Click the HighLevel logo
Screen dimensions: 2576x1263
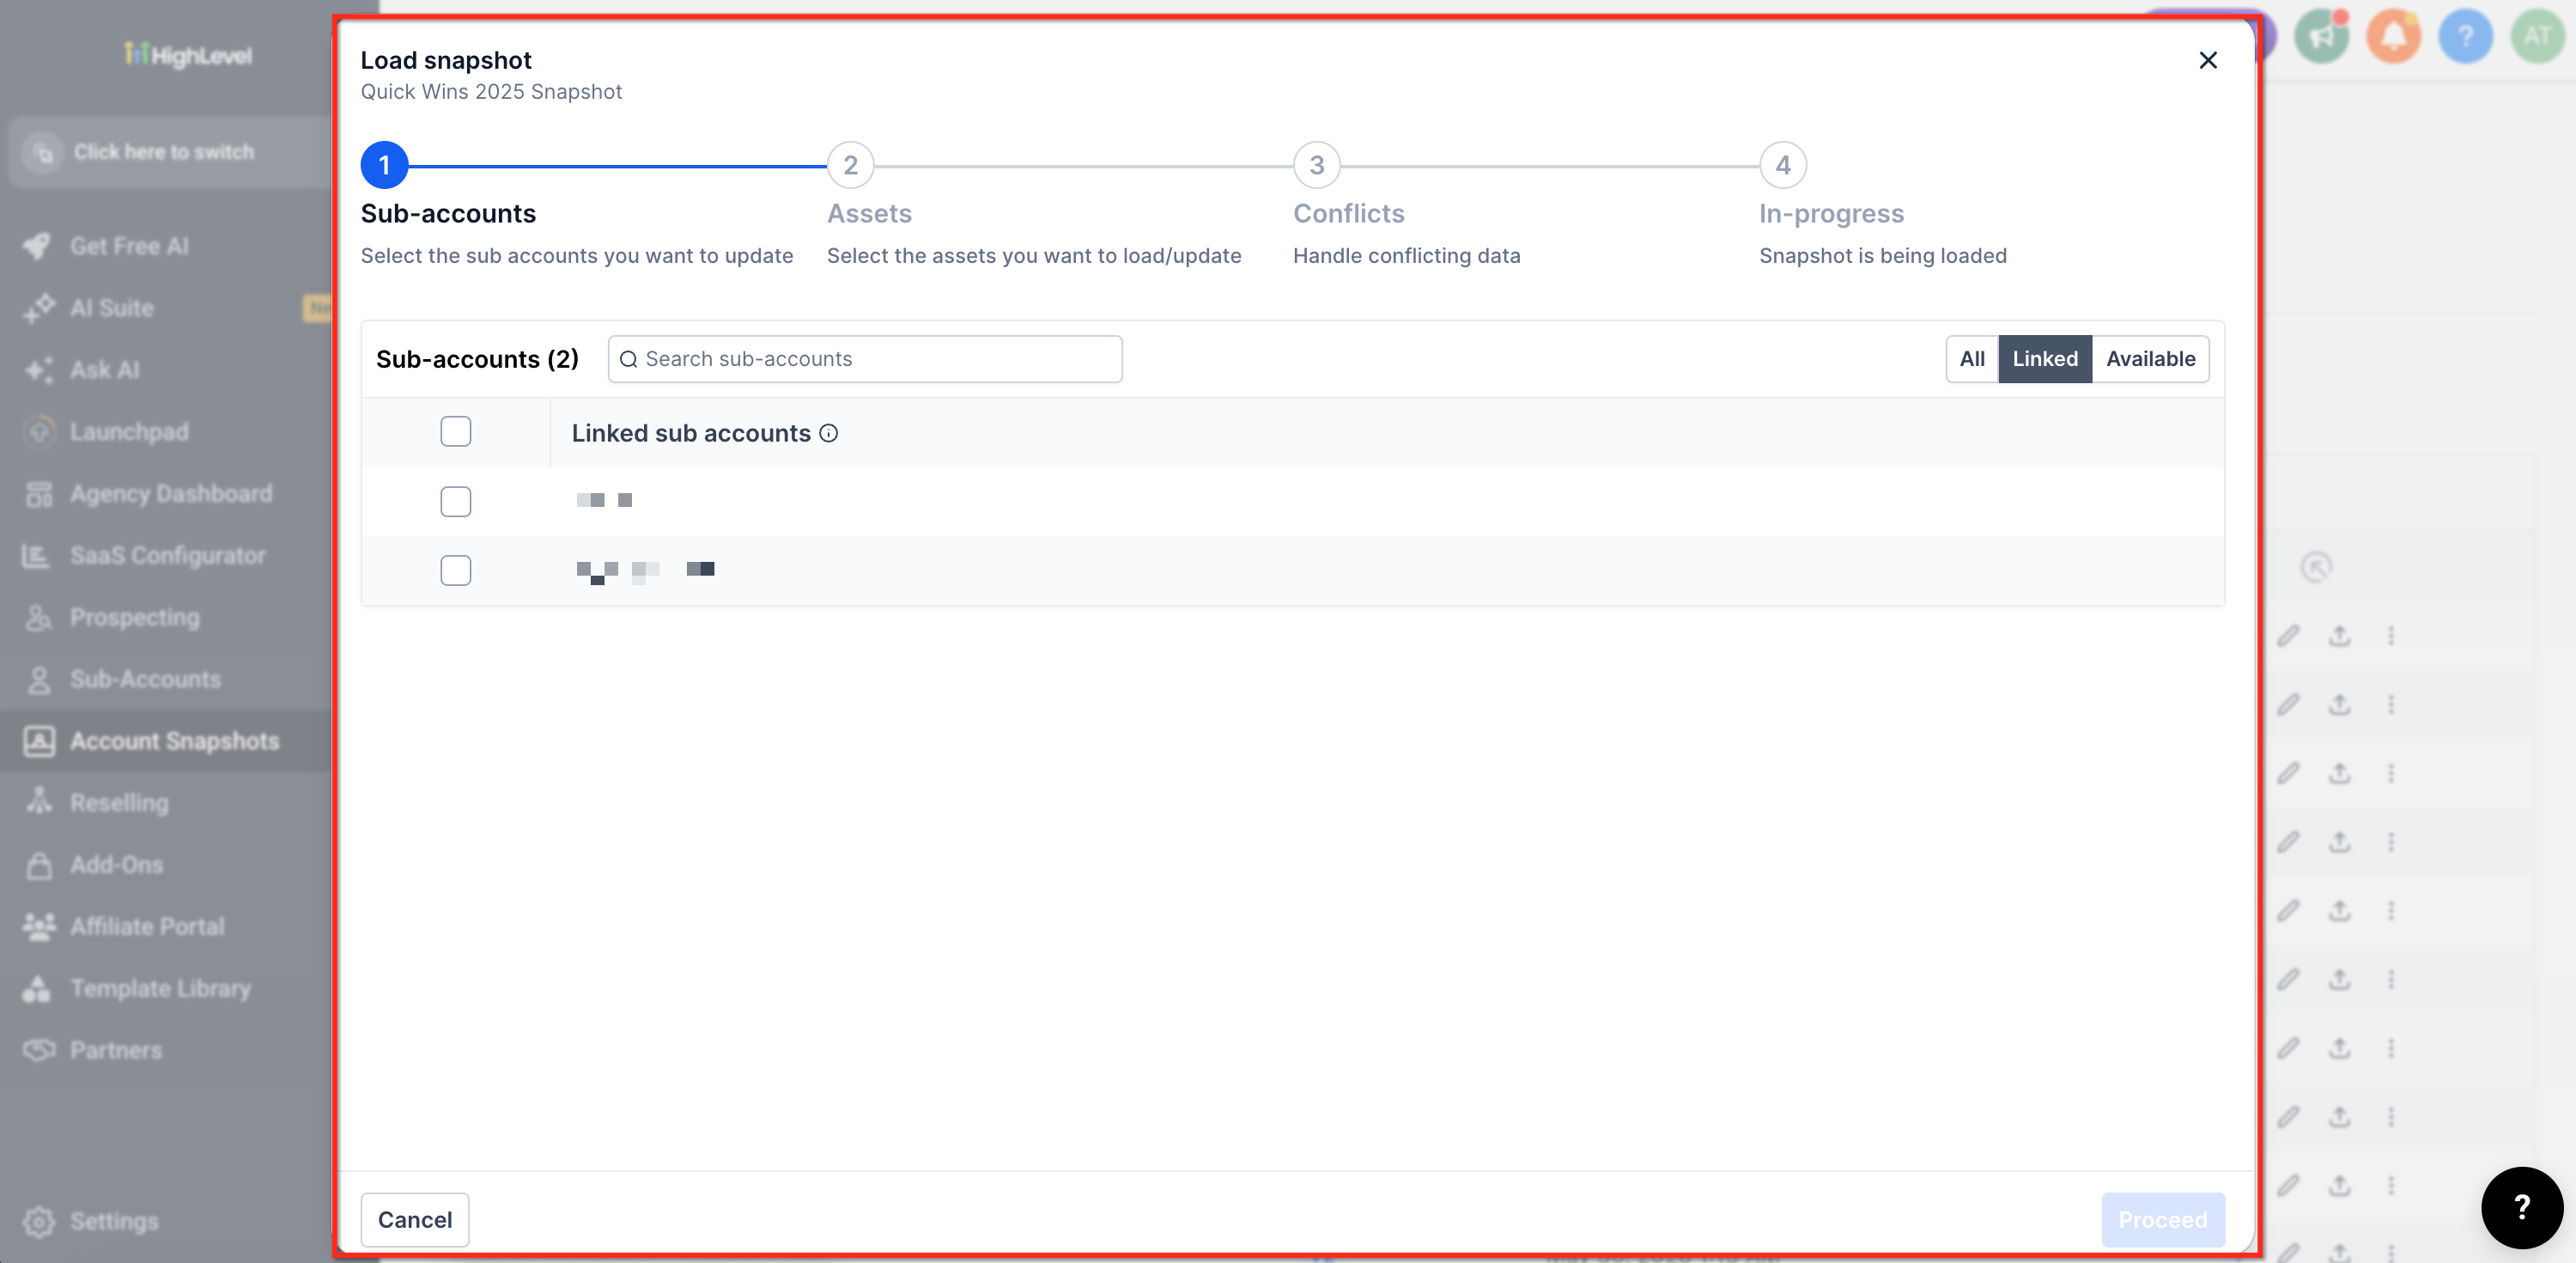188,55
